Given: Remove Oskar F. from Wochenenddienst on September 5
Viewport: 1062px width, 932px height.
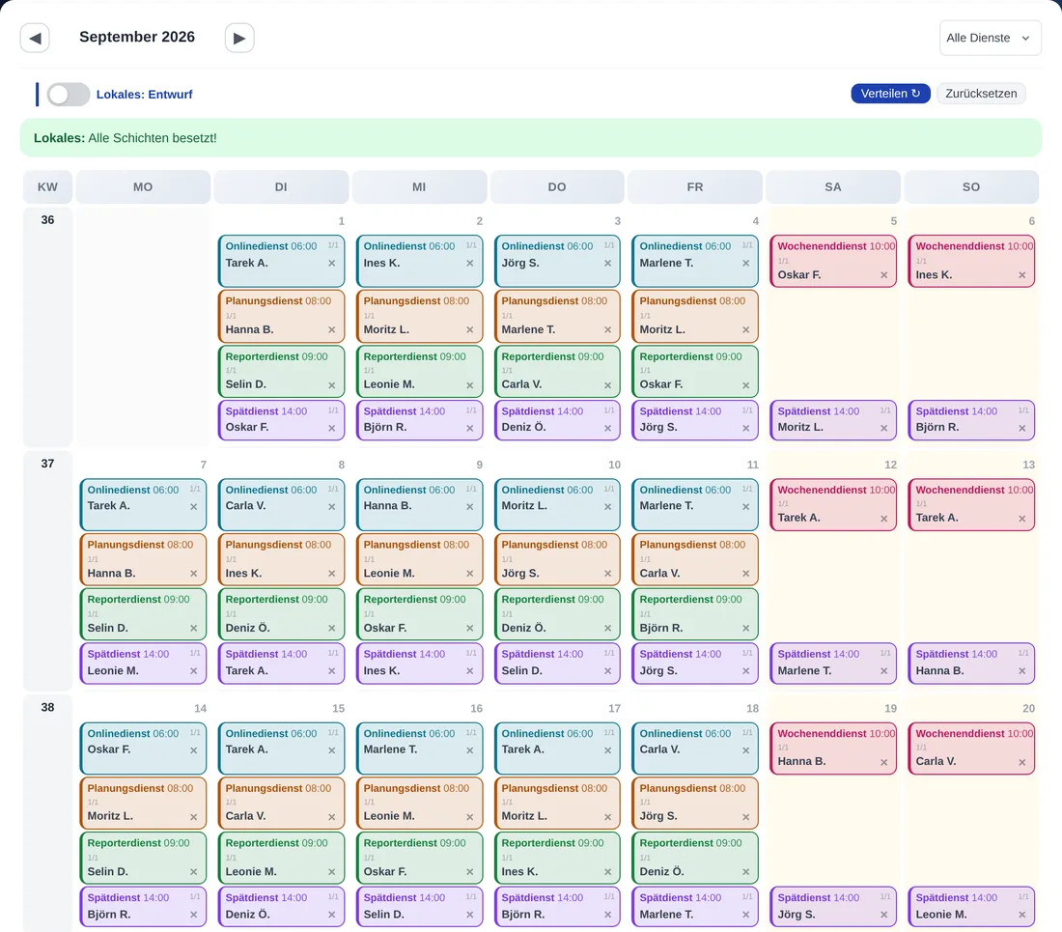Looking at the screenshot, I should tap(883, 275).
